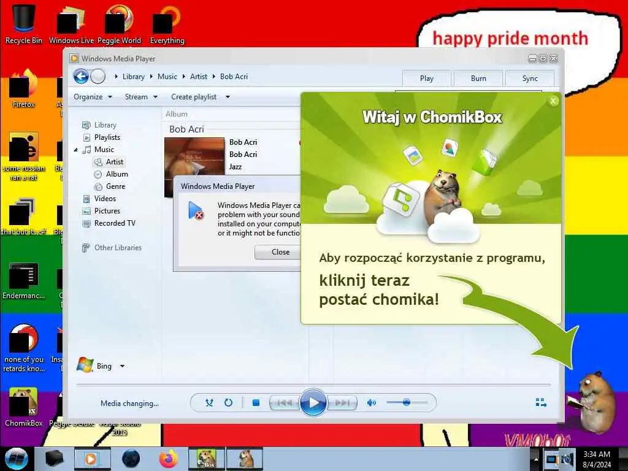
Task: Open the Endermanc... desktop icon
Action: point(24,280)
